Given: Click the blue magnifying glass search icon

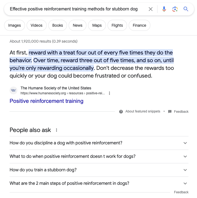Looking at the screenshot, I should coord(186,9).
